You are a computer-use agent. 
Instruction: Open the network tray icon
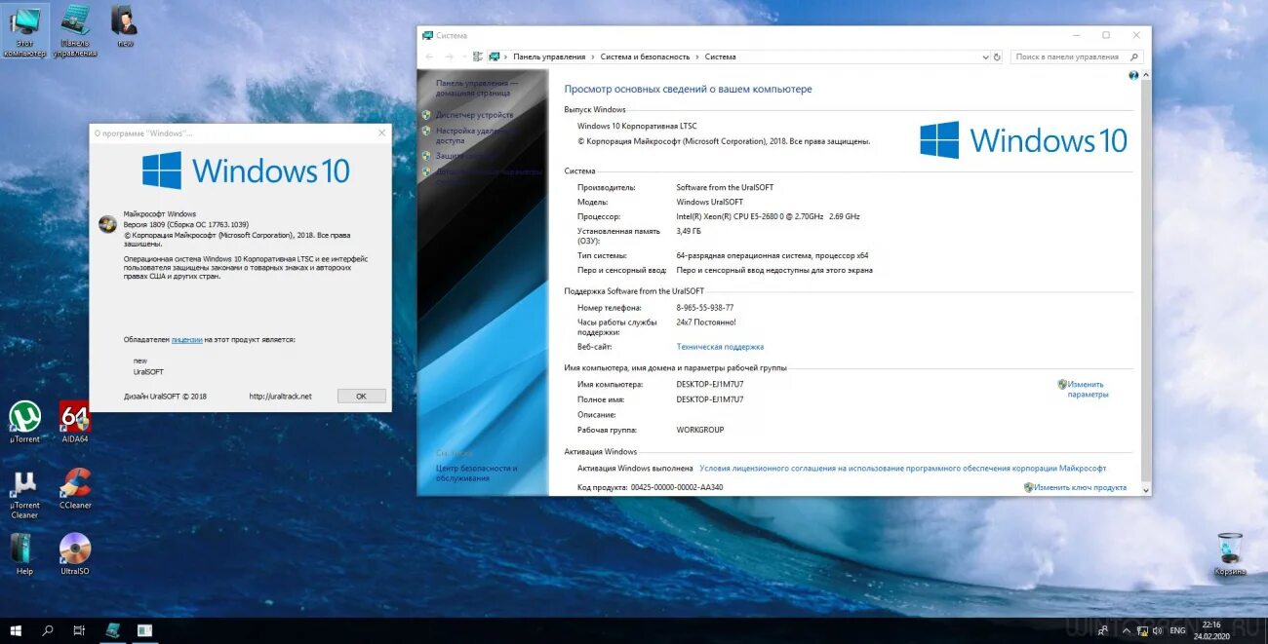1143,630
